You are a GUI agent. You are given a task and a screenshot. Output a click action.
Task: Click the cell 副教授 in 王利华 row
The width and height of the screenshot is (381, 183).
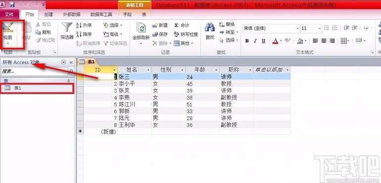pyautogui.click(x=236, y=125)
